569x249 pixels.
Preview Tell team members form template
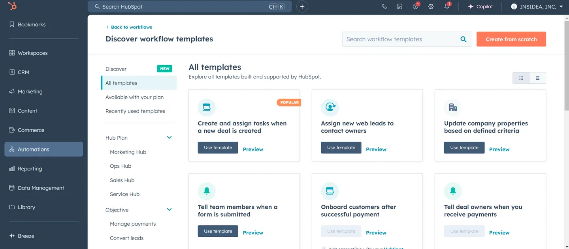coord(253,233)
